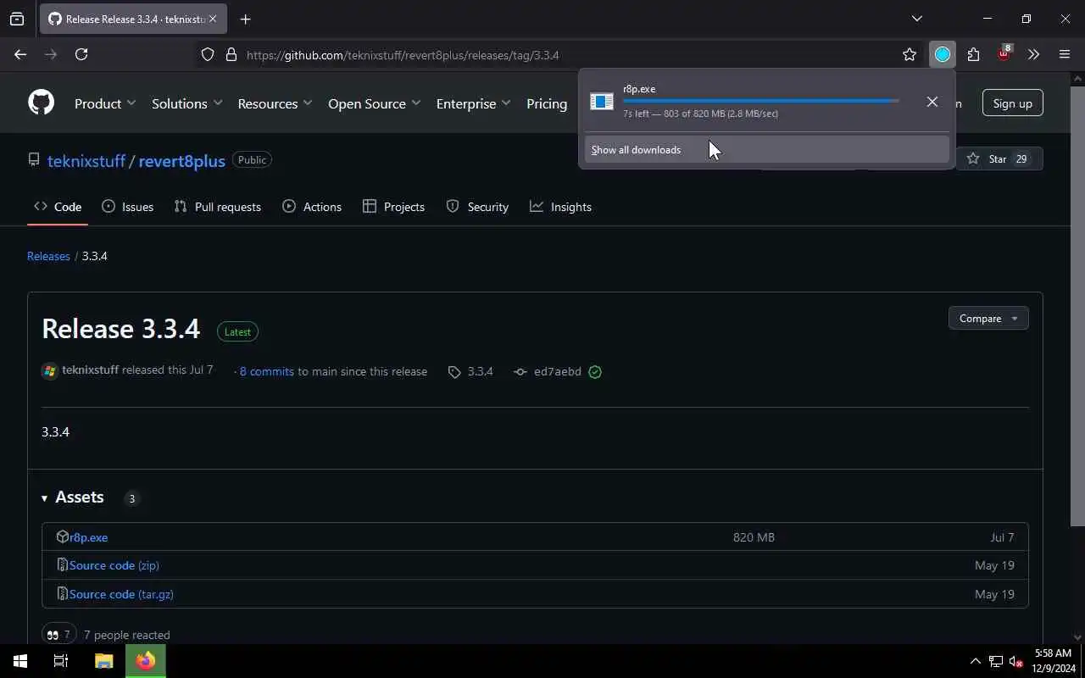
Task: Go back to previous page
Action: click(20, 54)
